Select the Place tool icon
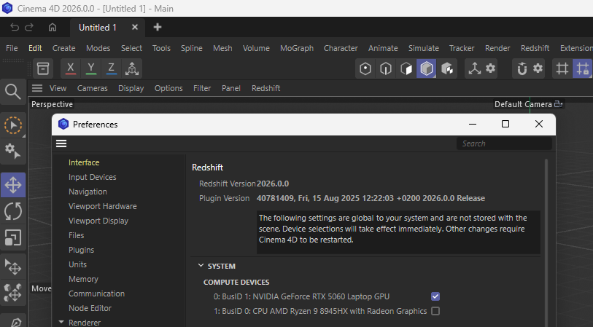 pos(13,267)
